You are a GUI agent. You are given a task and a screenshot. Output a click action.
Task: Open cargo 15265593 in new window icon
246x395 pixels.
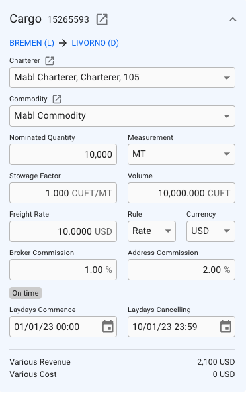[102, 19]
